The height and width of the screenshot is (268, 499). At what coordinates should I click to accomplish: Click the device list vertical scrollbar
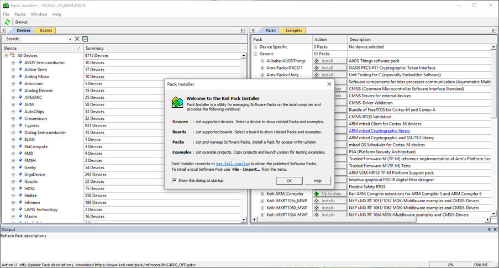[x=244, y=138]
